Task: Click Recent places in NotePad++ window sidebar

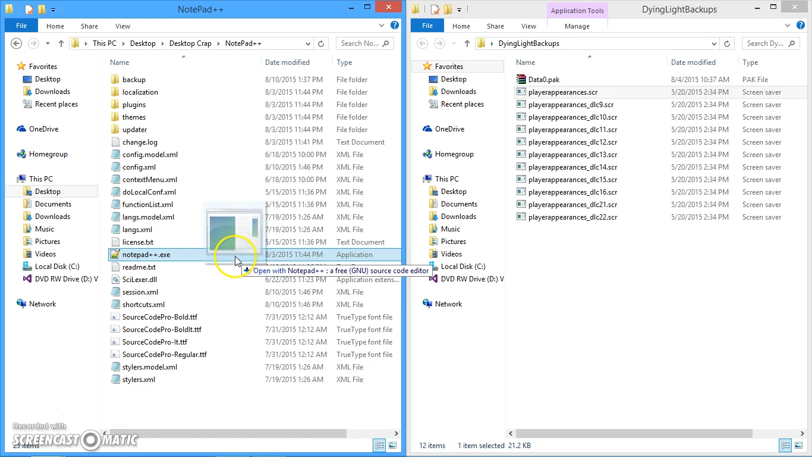Action: 56,104
